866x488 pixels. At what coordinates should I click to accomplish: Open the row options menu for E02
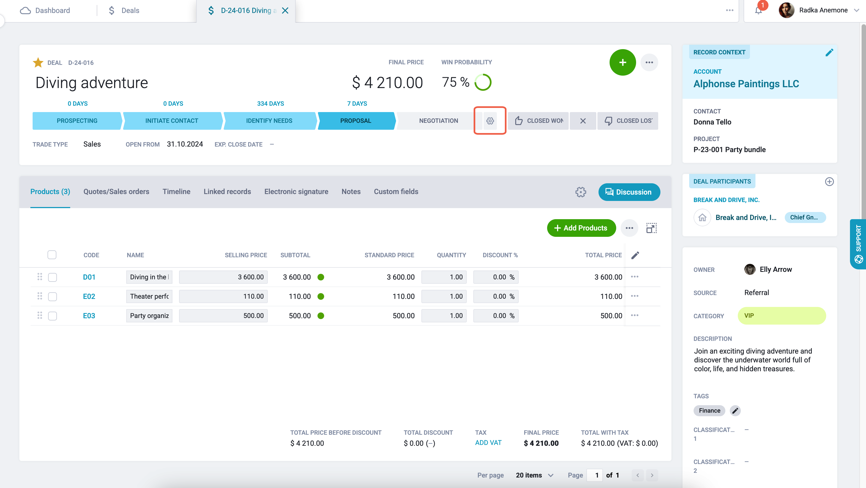coord(635,296)
